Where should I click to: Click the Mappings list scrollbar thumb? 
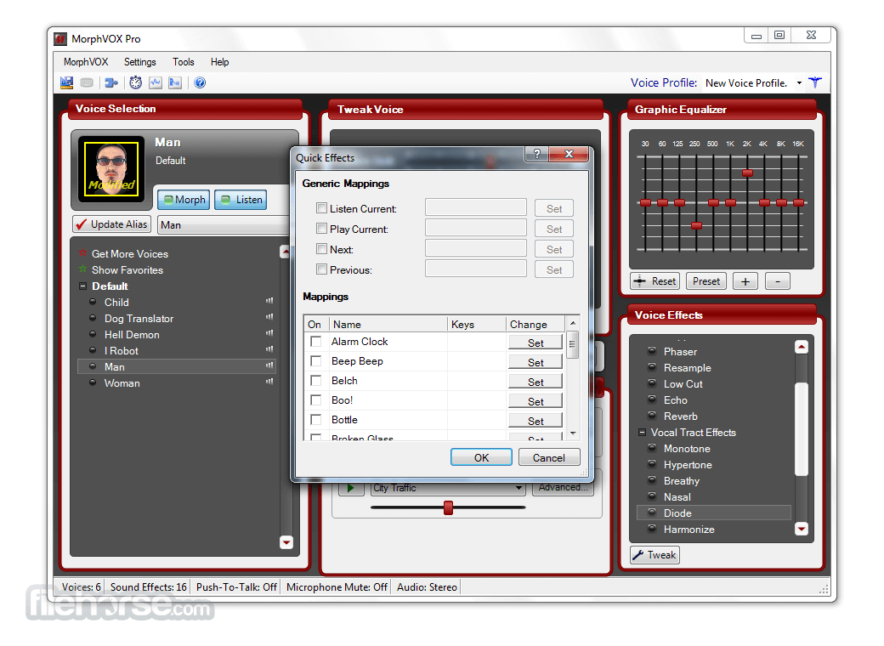pos(573,345)
